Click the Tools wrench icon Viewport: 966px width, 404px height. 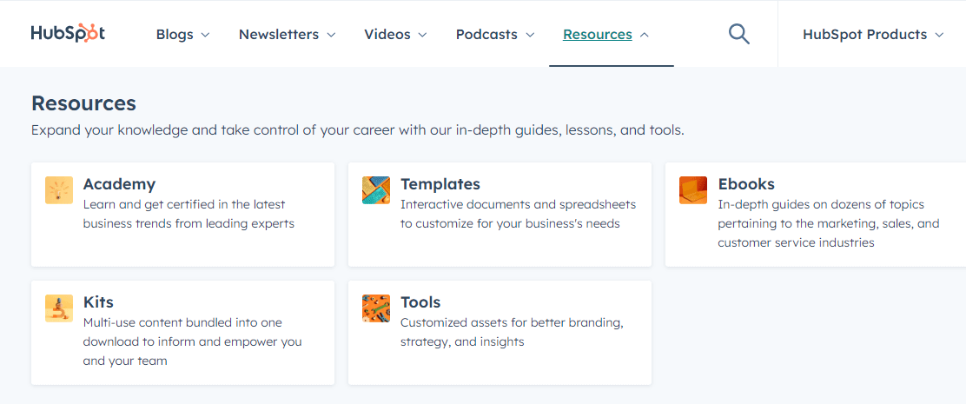pos(376,308)
